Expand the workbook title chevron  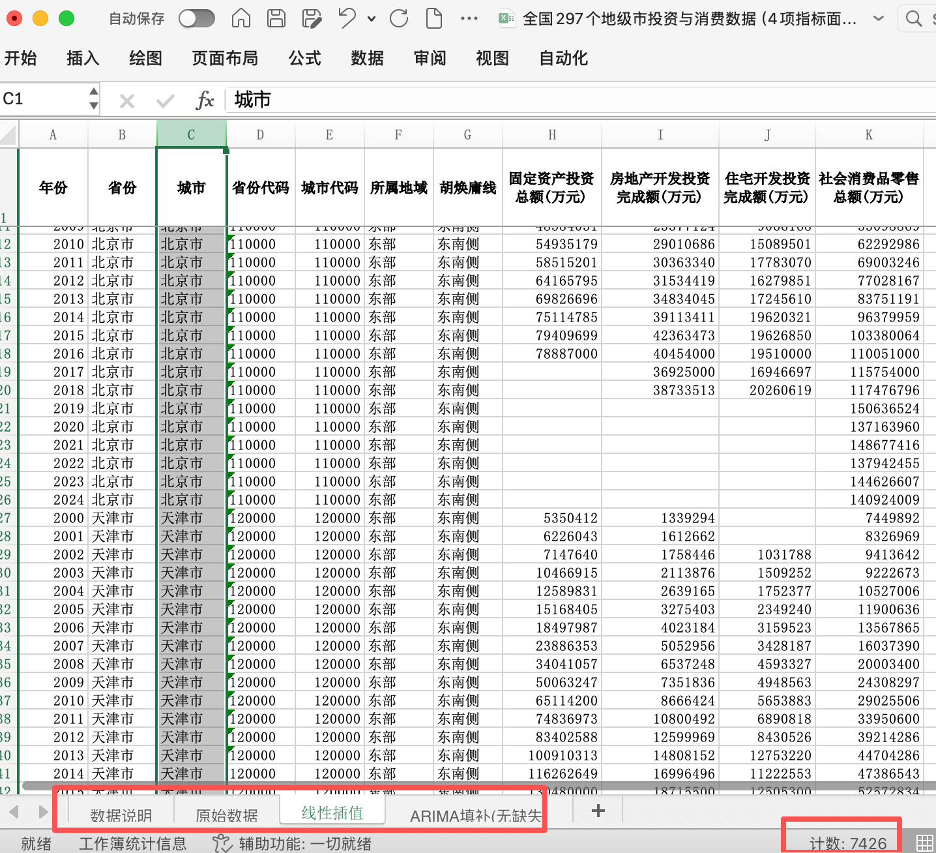(x=879, y=19)
